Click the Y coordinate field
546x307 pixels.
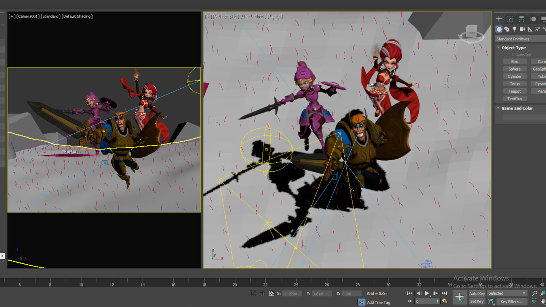pyautogui.click(x=321, y=294)
